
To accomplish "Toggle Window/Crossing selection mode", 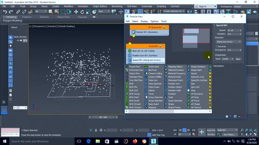I will click(69, 12).
